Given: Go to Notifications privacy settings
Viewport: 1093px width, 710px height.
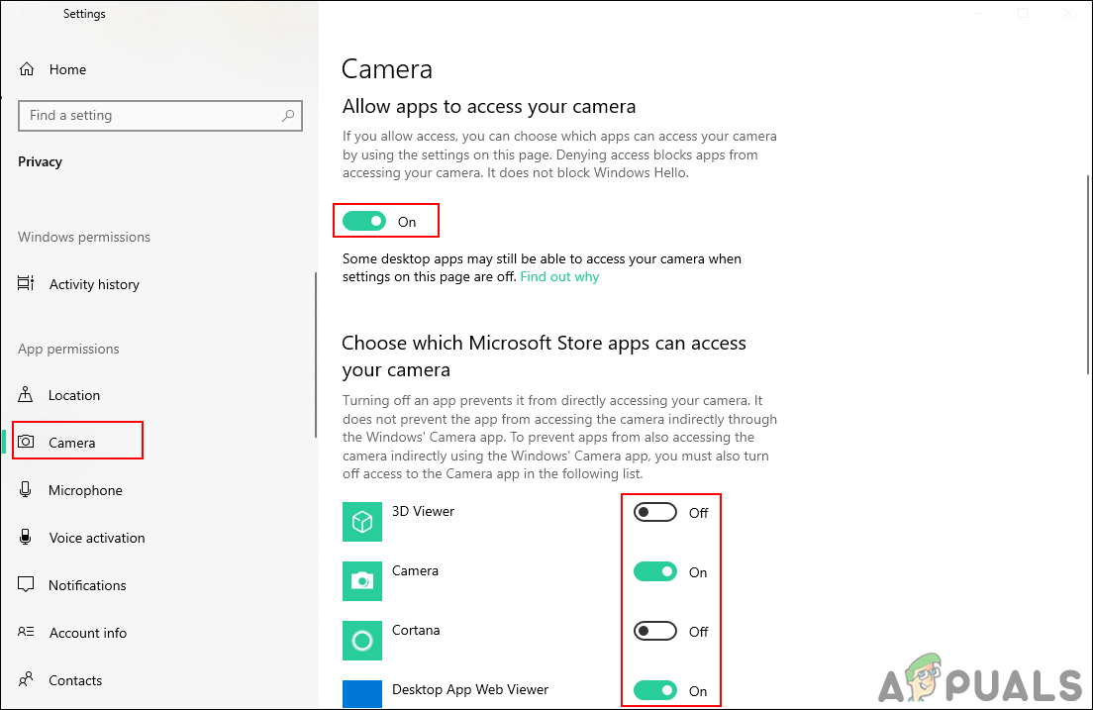Looking at the screenshot, I should coord(87,585).
